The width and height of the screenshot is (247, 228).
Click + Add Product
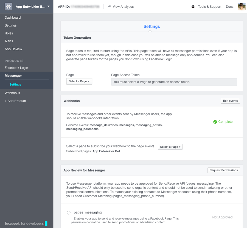pyautogui.click(x=15, y=101)
